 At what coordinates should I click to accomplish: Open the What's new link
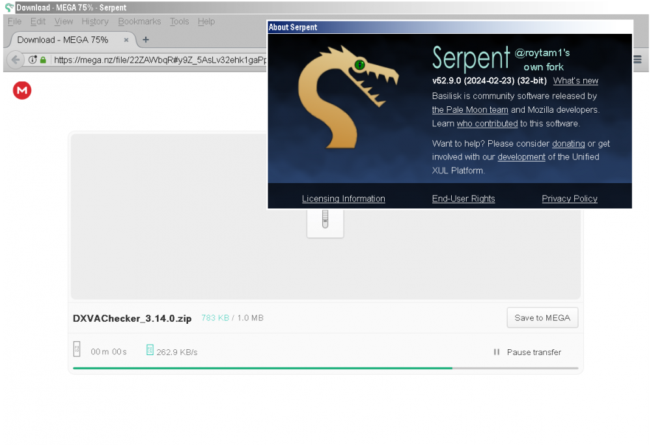575,81
